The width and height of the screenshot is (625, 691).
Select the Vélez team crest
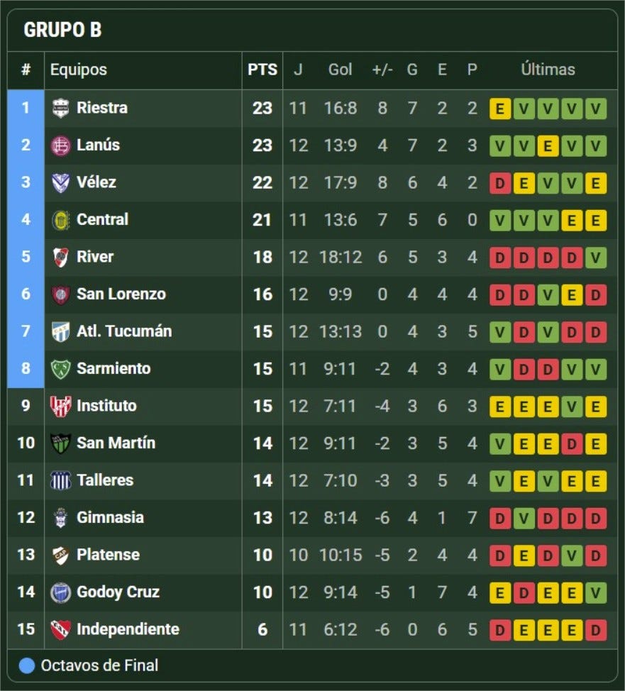[60, 183]
